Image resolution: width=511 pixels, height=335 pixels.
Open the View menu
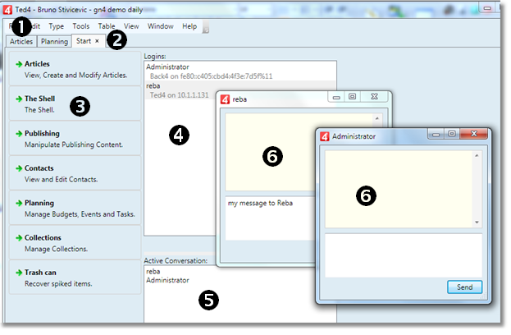click(x=131, y=26)
